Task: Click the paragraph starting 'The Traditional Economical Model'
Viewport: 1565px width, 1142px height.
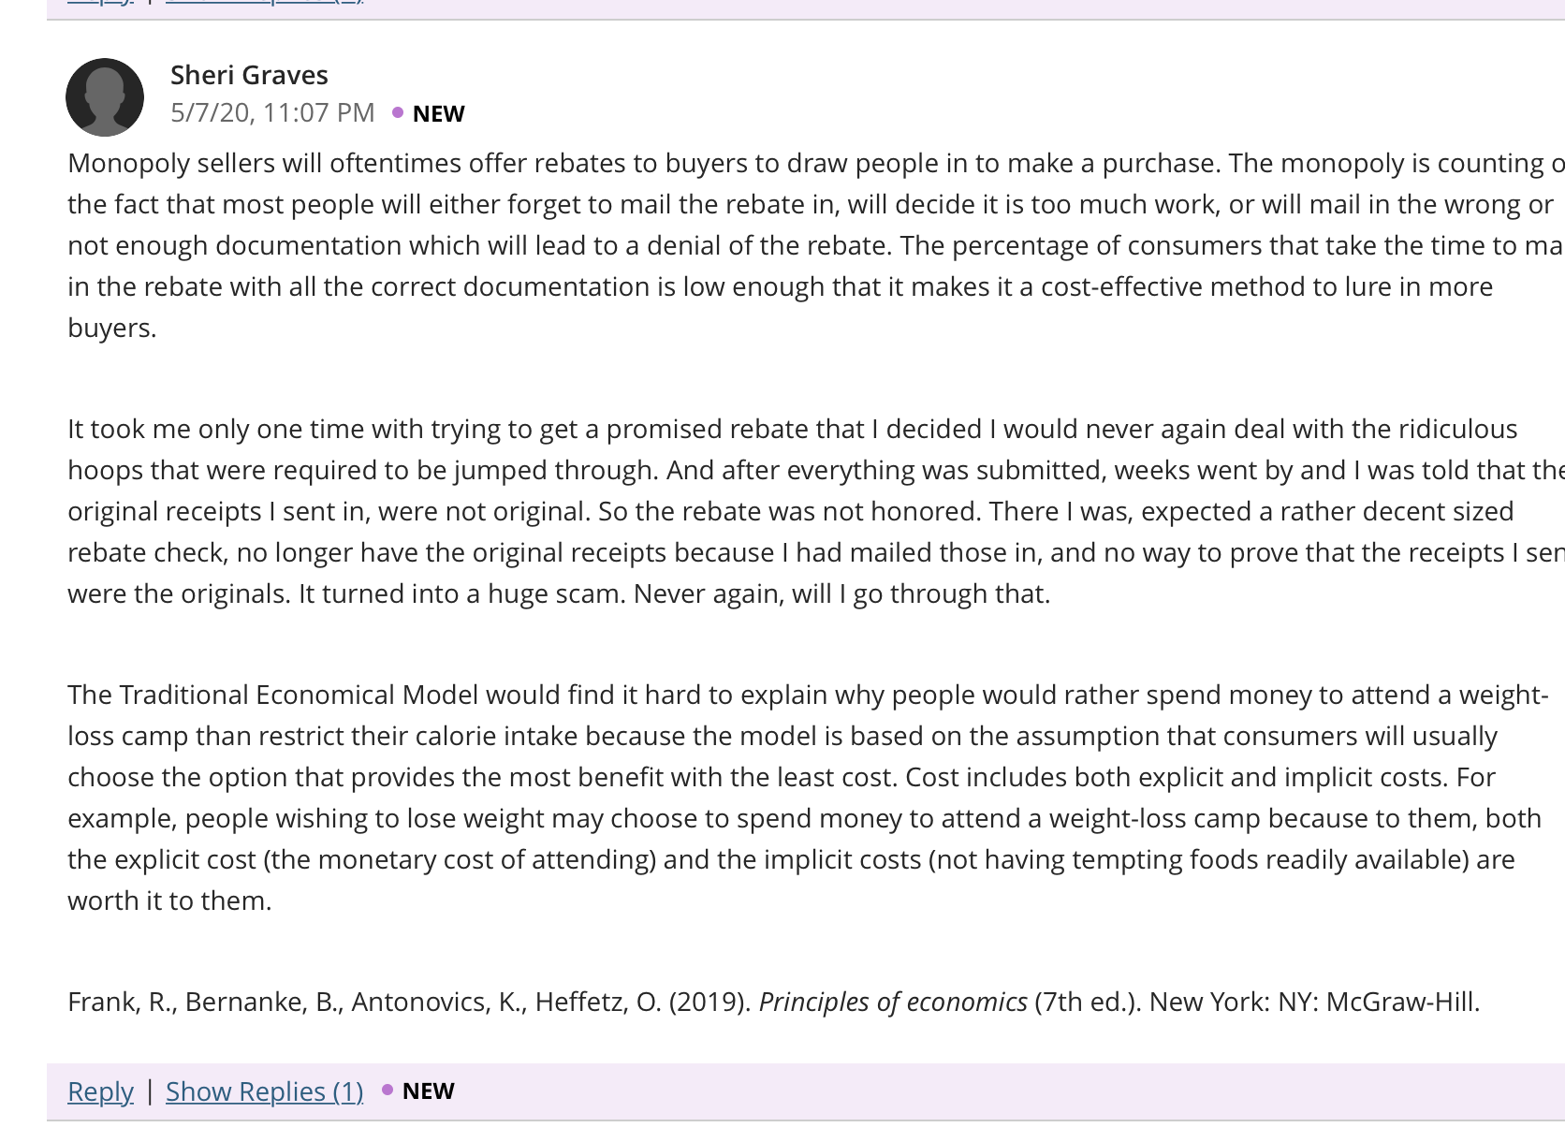Action: click(808, 798)
